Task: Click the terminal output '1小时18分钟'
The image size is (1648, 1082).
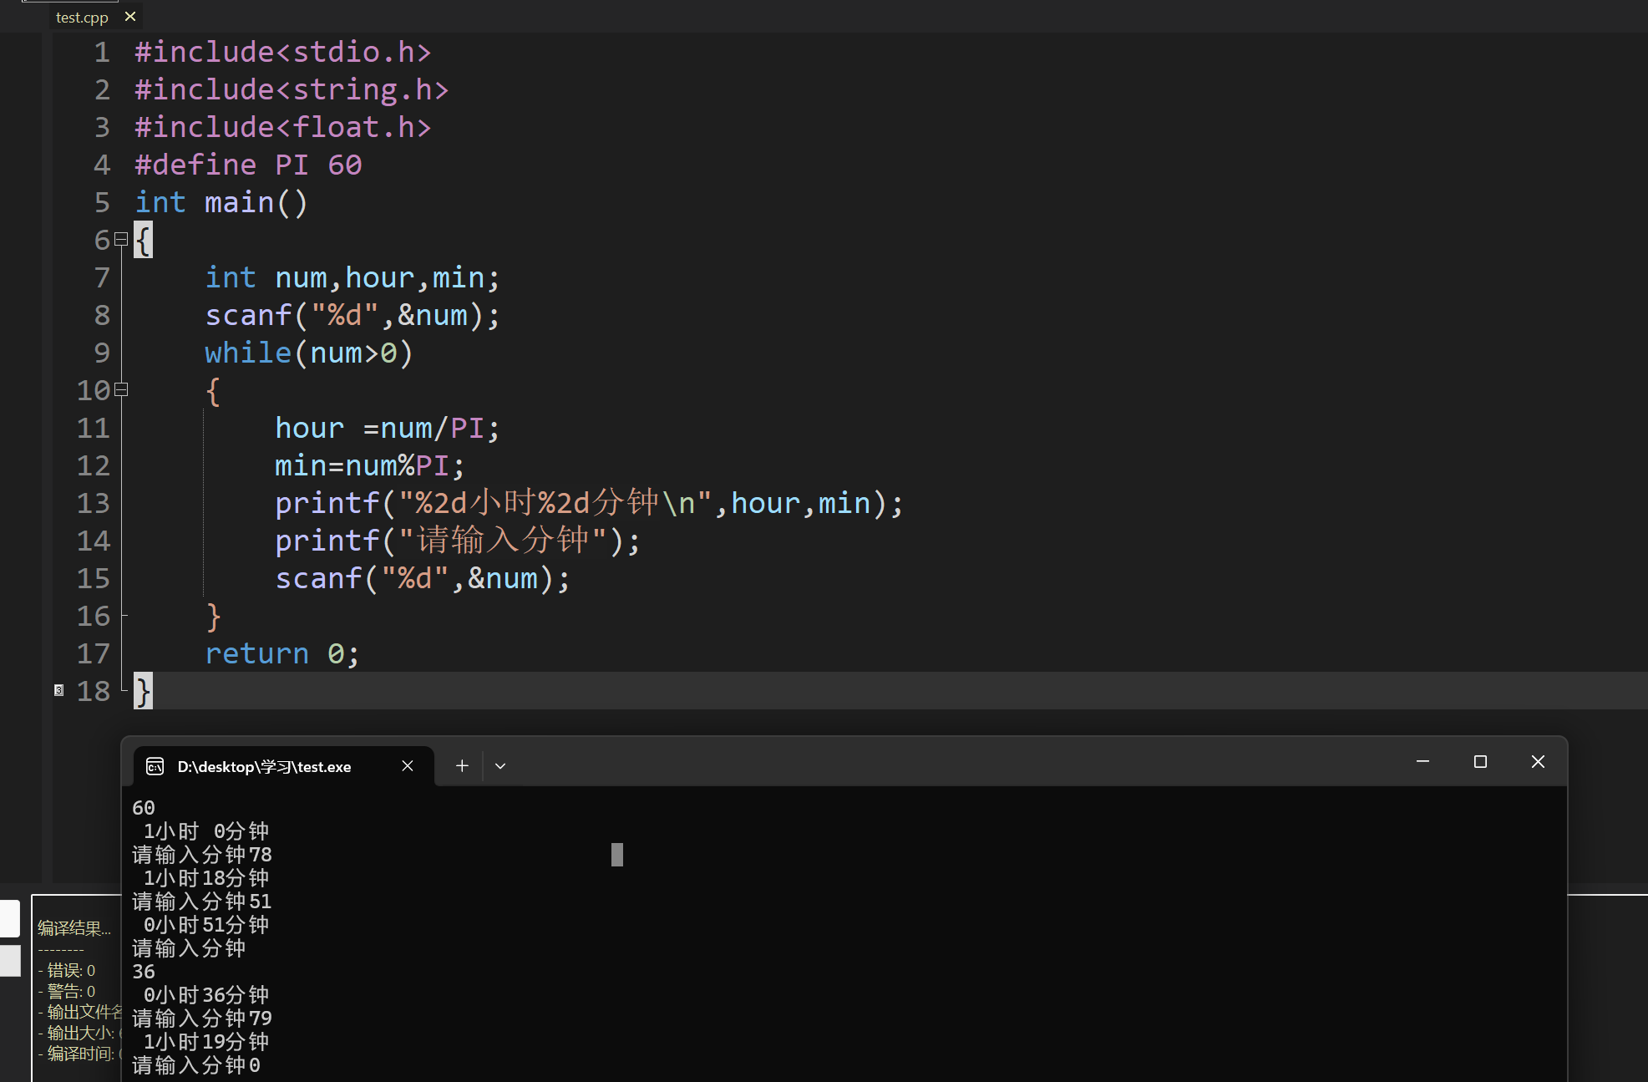Action: pyautogui.click(x=206, y=878)
